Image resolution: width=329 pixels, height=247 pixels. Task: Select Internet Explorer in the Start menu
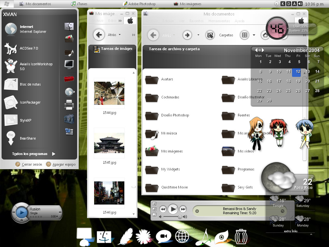point(31,29)
